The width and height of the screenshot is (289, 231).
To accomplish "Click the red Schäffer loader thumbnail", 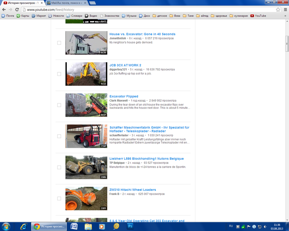I will 86,136.
